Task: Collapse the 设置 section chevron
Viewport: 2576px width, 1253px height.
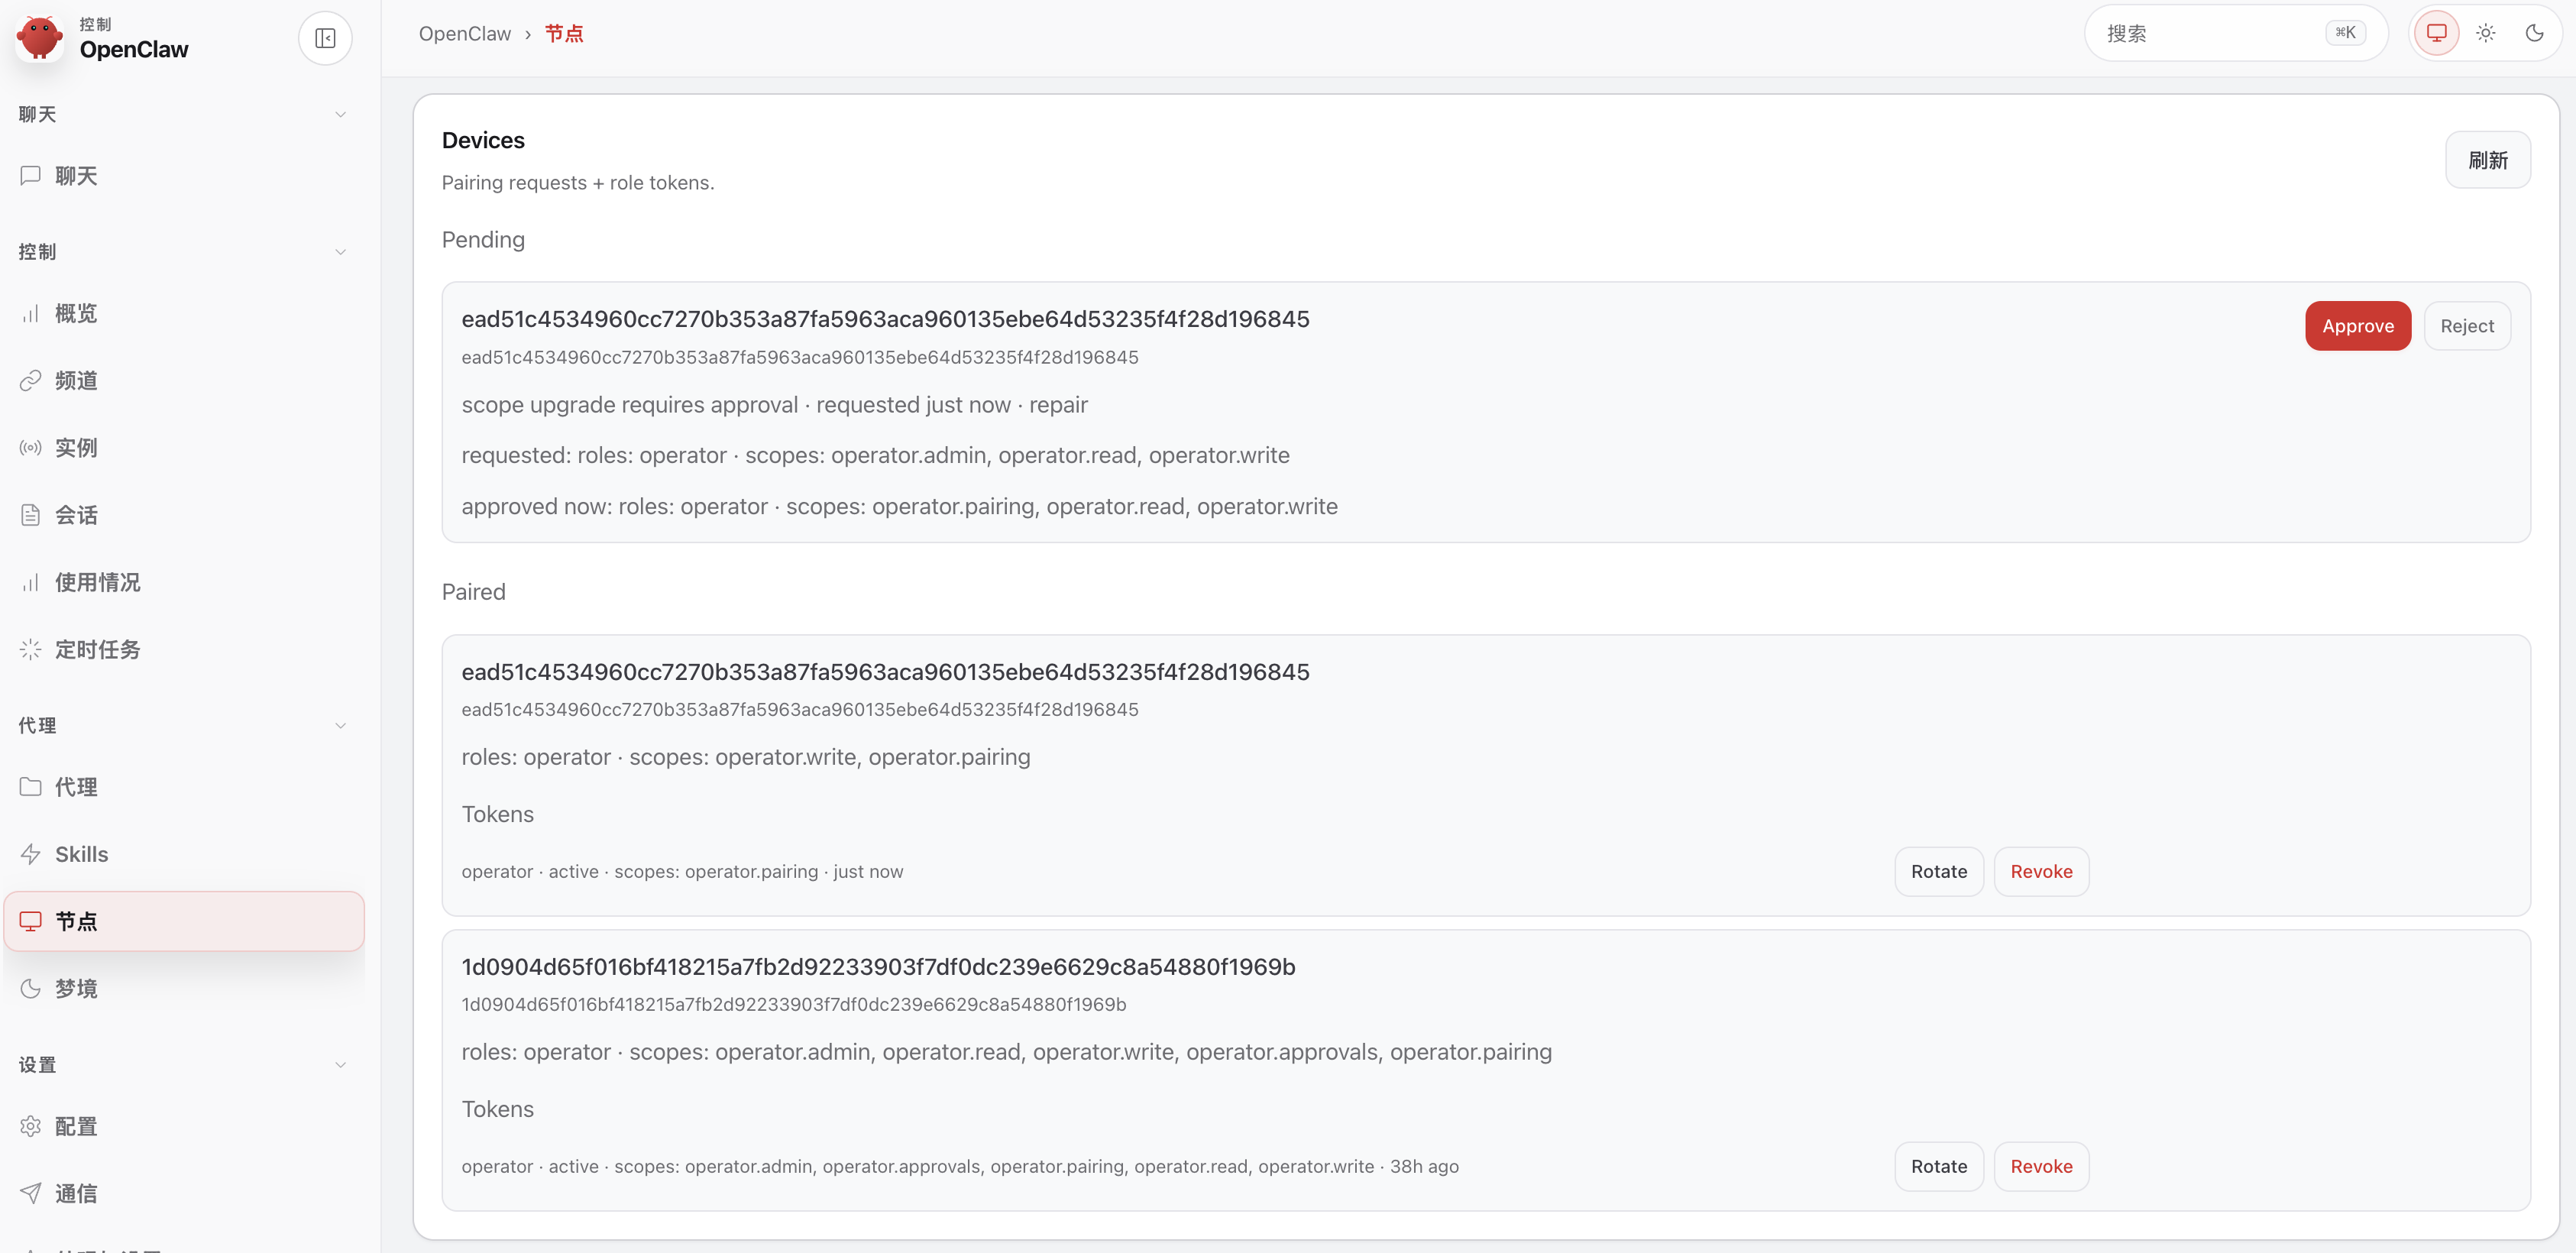Action: pyautogui.click(x=340, y=1065)
